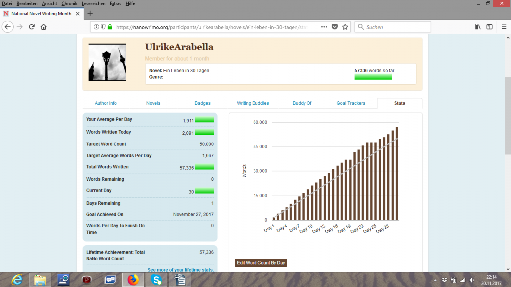This screenshot has width=511, height=287.
Task: Open the tracking protection shield icon
Action: point(103,27)
